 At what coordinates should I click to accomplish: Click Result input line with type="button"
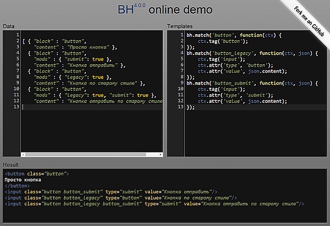click(121, 198)
